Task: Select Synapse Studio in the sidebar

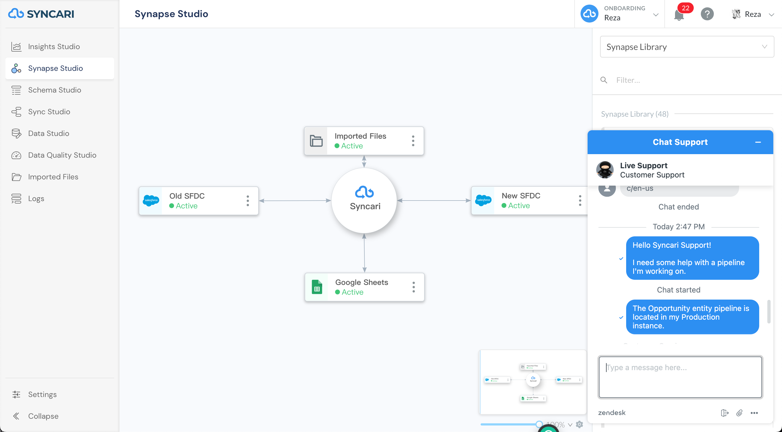Action: (x=59, y=68)
